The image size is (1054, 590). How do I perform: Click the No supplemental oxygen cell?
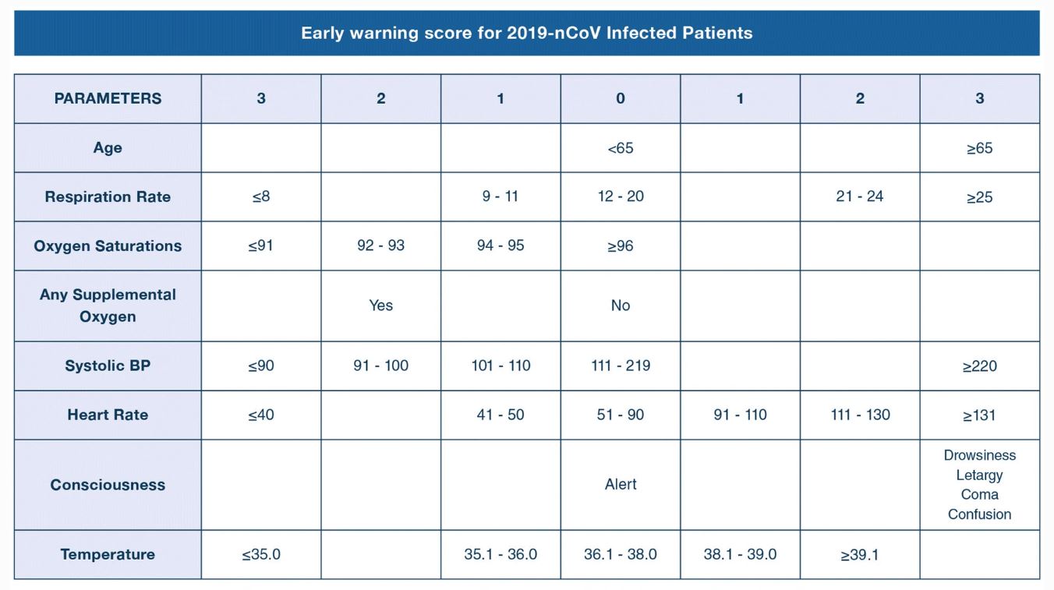click(x=621, y=306)
